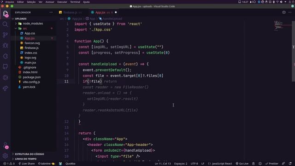This screenshot has width=295, height=166.
Task: Open the notifications bell in the status bar
Action: (x=290, y=164)
